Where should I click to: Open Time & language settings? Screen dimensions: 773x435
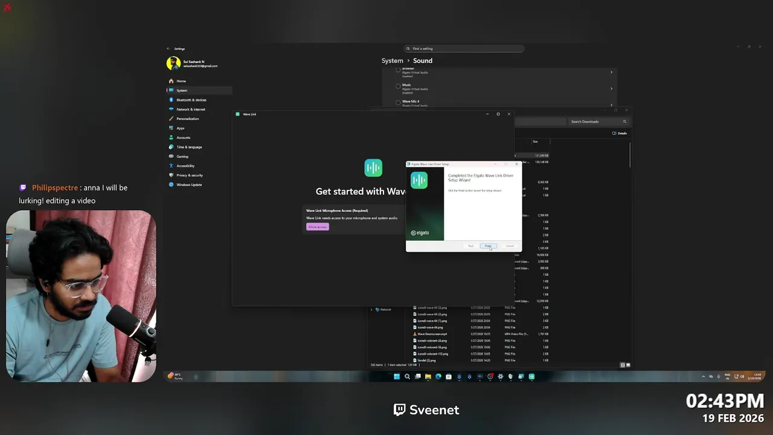(199, 147)
